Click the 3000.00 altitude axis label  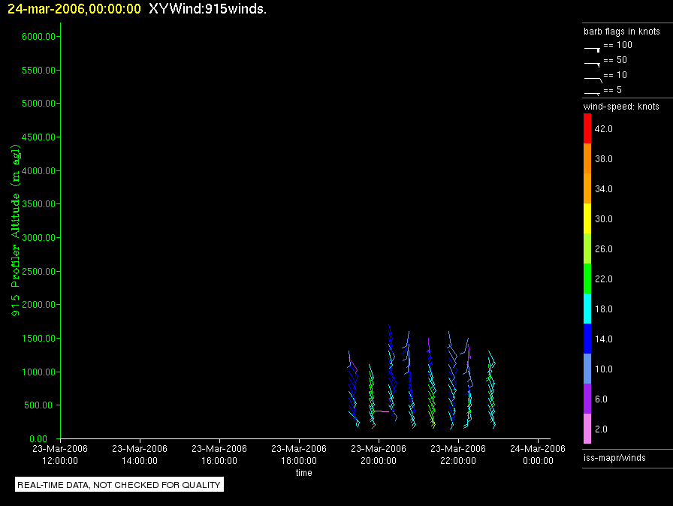[38, 237]
